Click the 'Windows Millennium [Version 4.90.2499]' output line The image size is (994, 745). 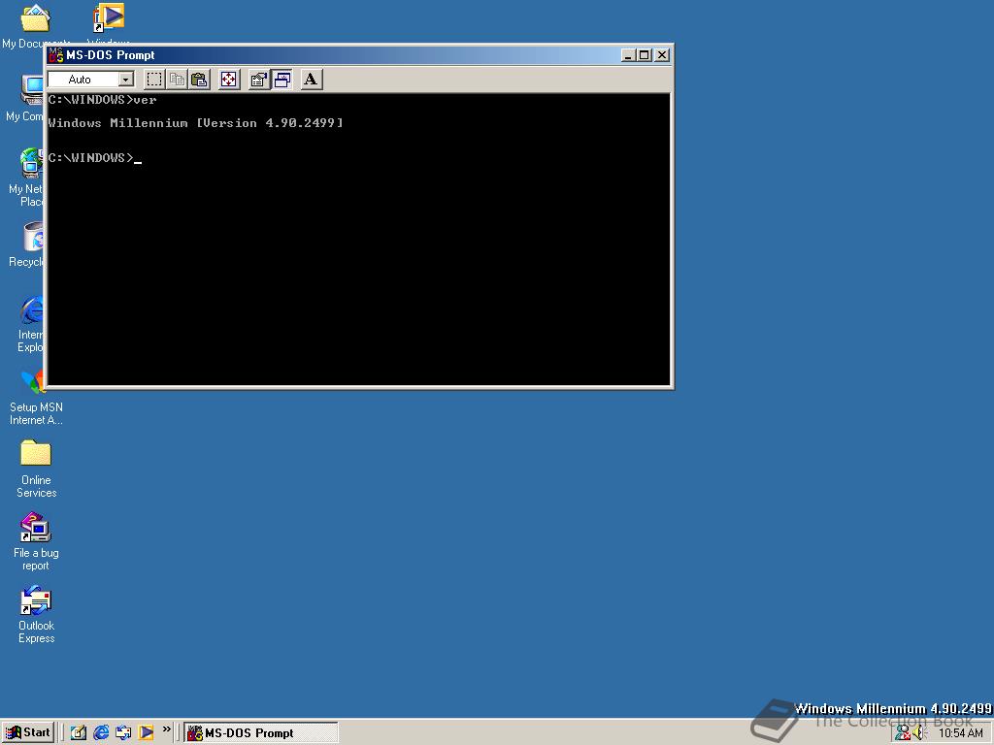point(195,123)
